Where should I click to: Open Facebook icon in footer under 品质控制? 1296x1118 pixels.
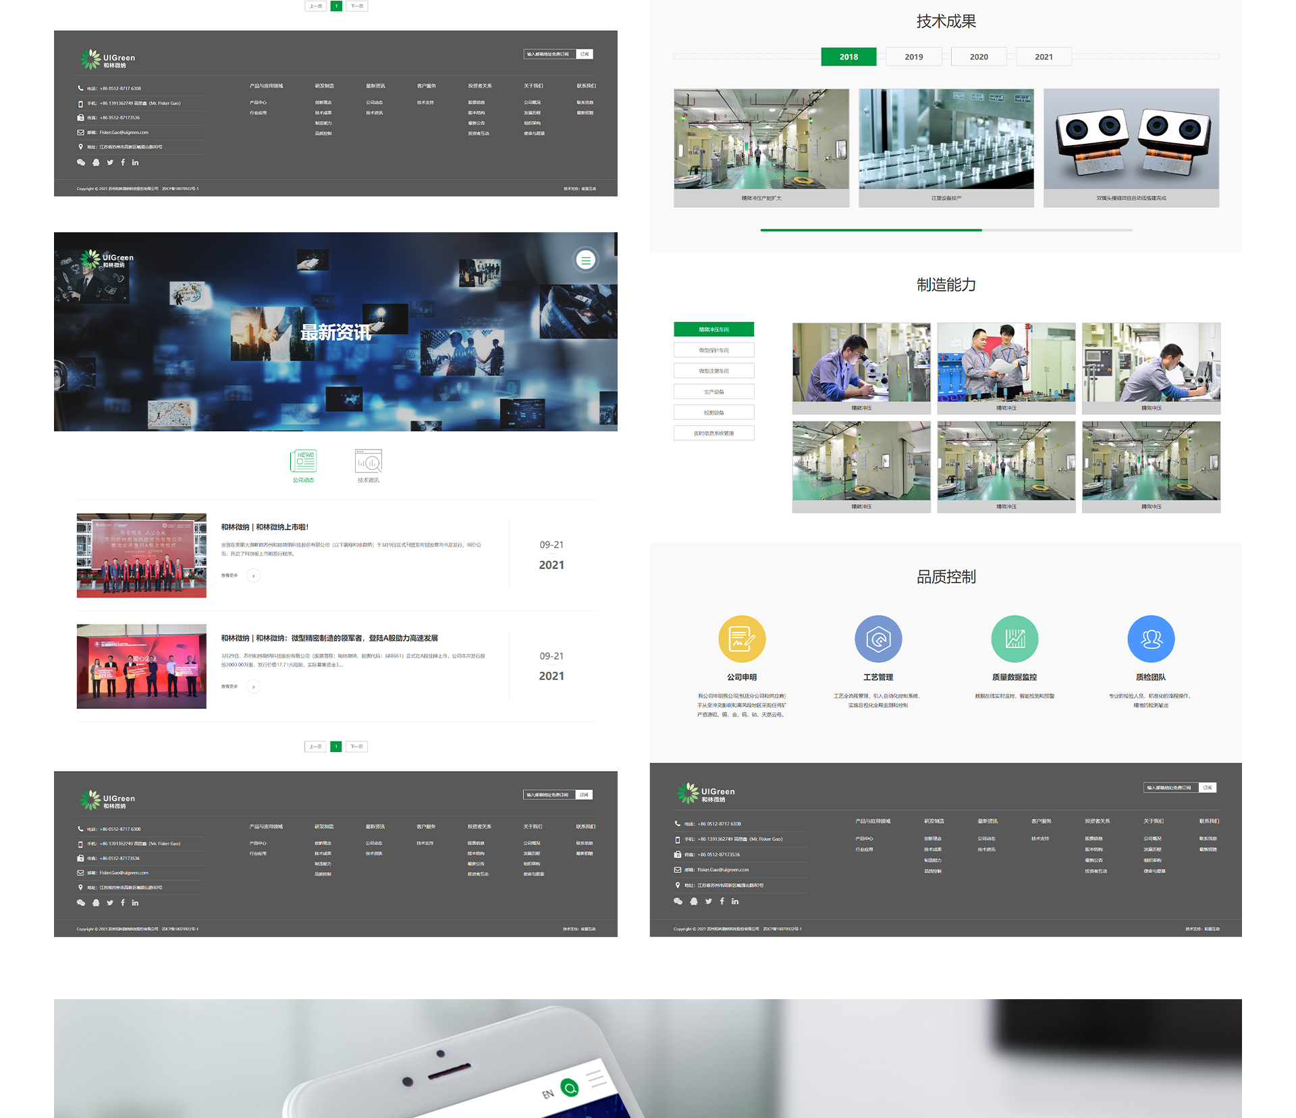(x=722, y=901)
